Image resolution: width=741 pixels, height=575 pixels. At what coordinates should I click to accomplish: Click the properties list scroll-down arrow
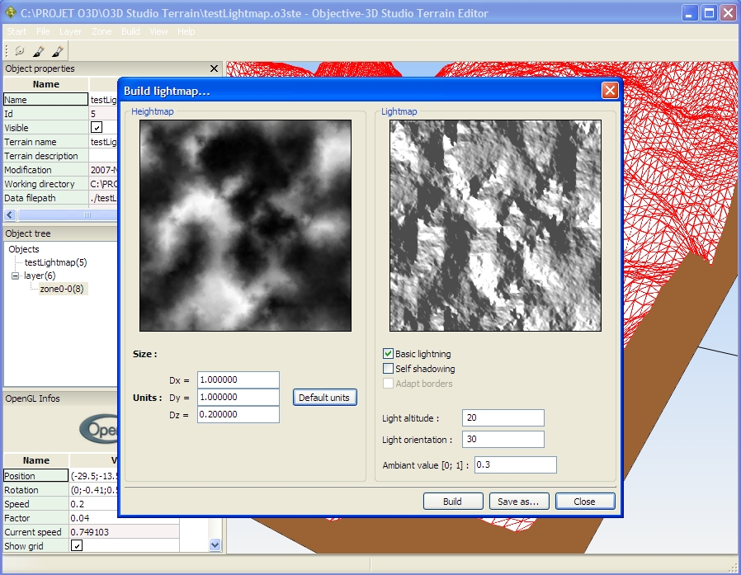pos(215,544)
